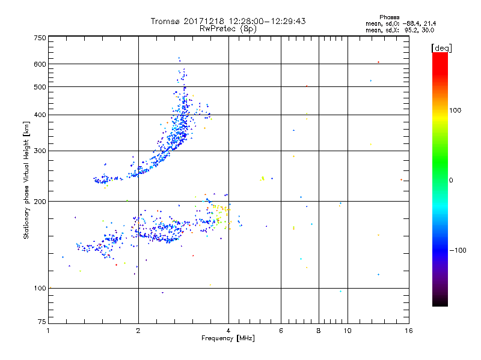Image resolution: width=481 pixels, height=360 pixels.
Task: Select the 'RwPretec (8p)' subtitle text
Action: click(x=228, y=29)
